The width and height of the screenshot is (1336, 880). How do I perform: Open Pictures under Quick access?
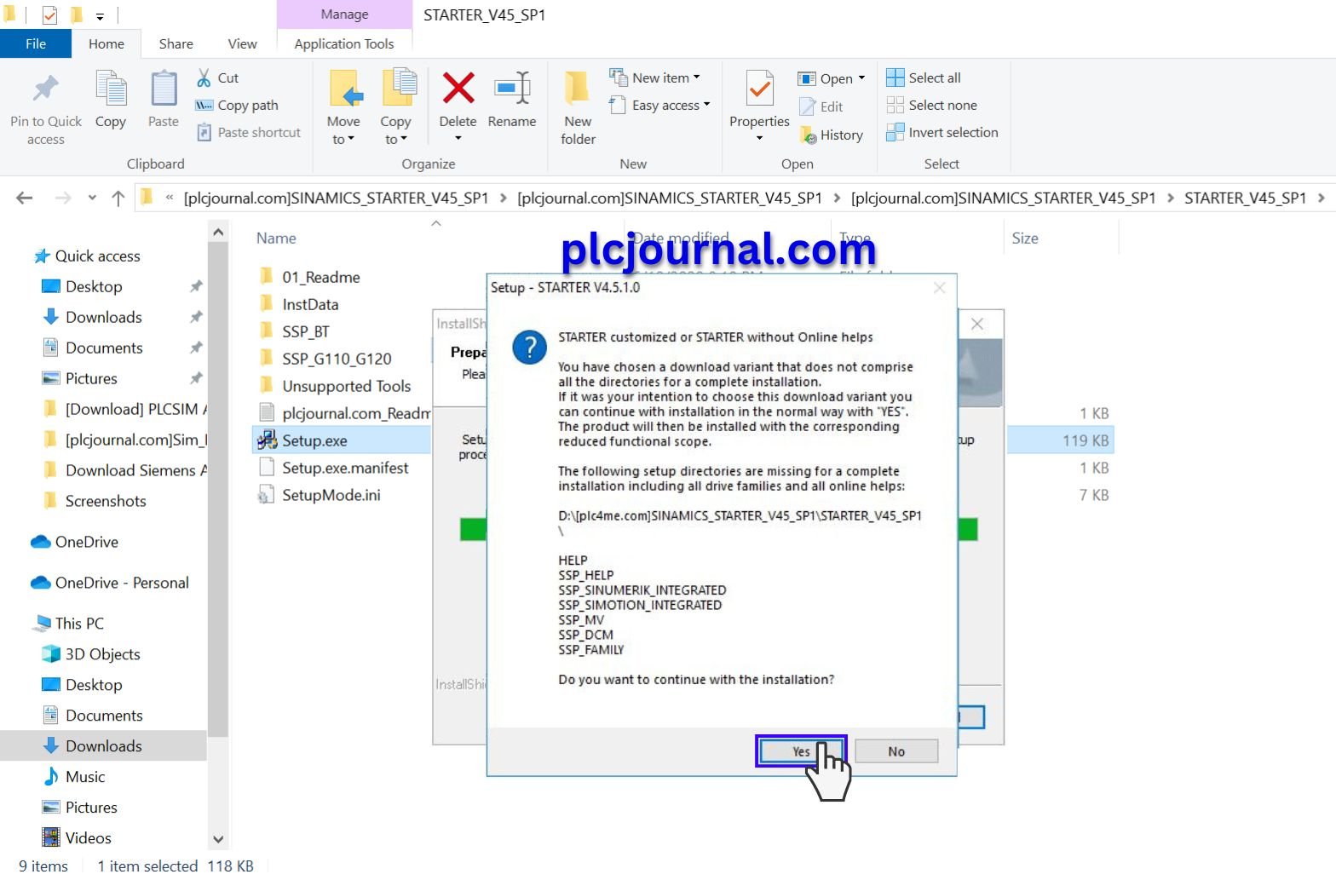coord(91,378)
